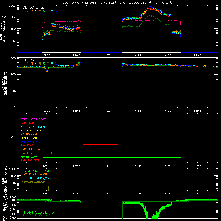The image size is (221, 221).
Task: Select the NON_SOLAR_EVENT flag label
Action: (33, 127)
